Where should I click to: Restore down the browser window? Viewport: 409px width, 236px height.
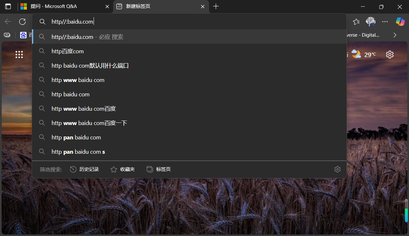tap(381, 6)
